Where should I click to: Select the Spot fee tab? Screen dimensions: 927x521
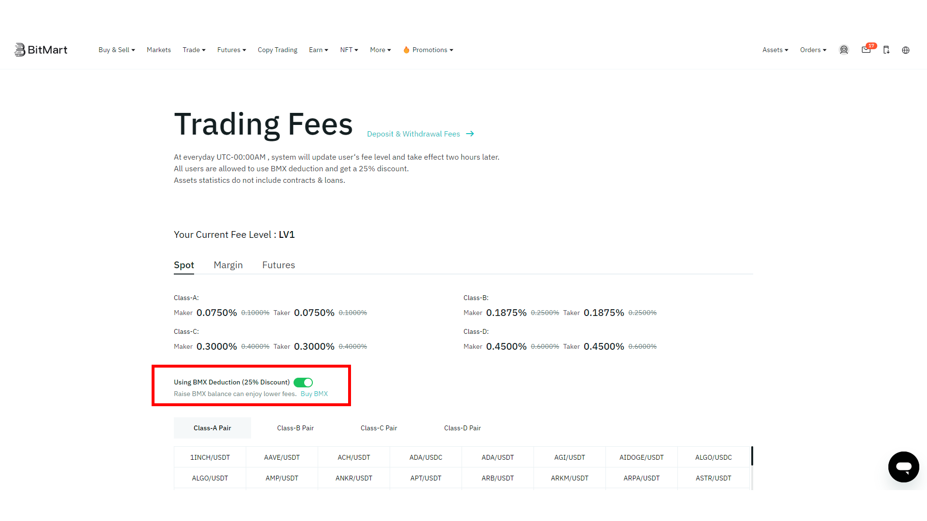(184, 265)
